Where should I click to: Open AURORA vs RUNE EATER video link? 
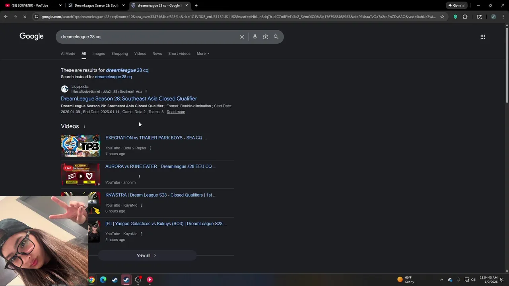161,166
